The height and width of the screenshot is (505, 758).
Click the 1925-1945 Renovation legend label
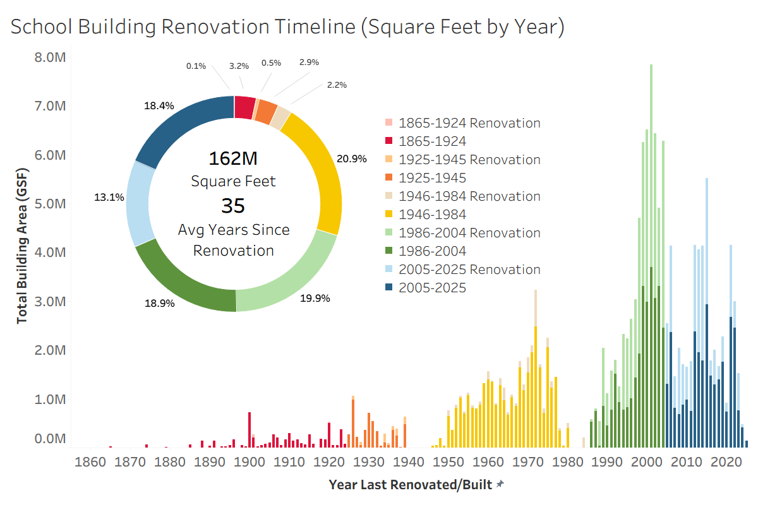[469, 160]
